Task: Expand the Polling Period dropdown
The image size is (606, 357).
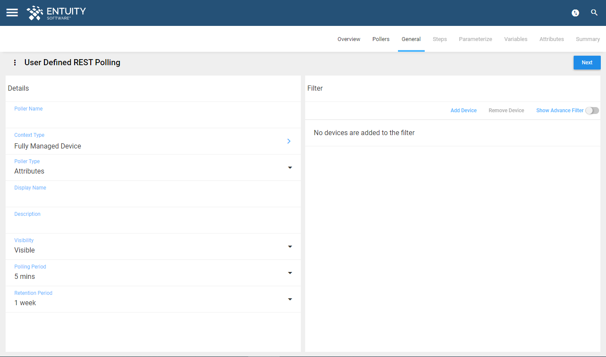Action: (x=290, y=273)
